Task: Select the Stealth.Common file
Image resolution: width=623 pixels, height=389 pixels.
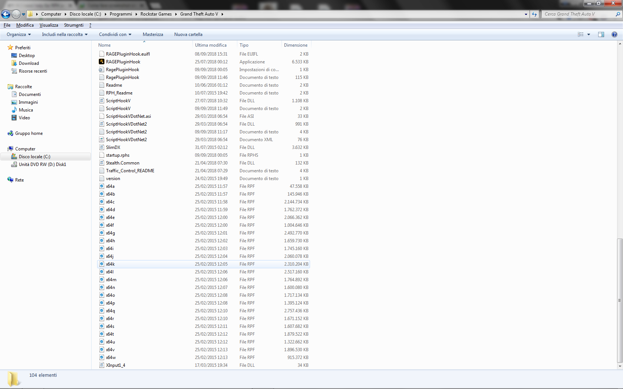Action: point(123,163)
